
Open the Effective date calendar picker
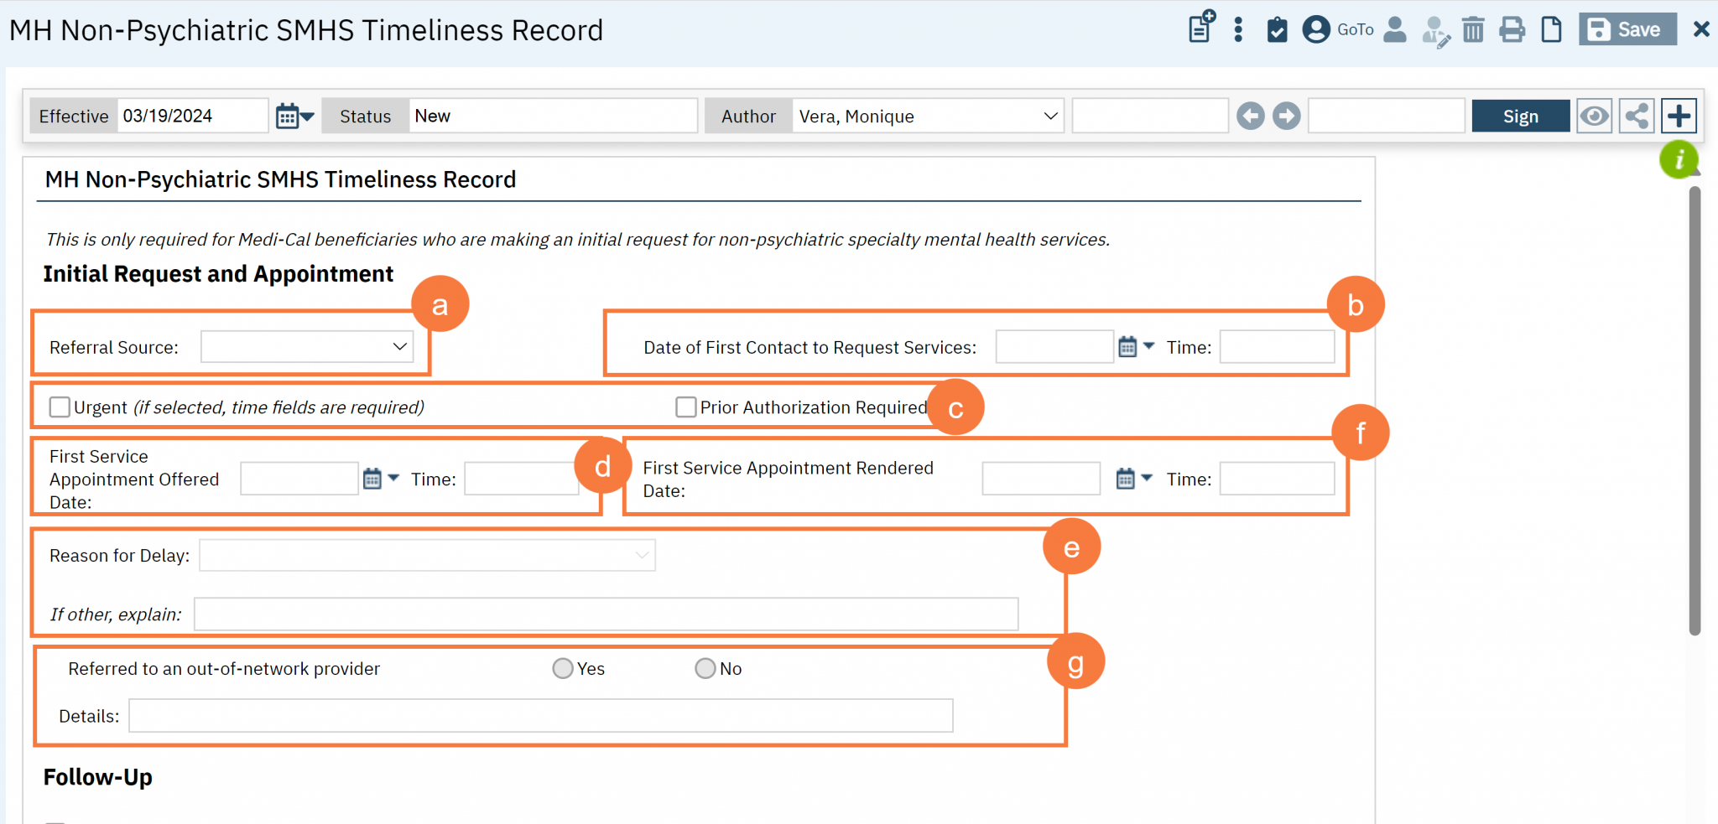point(285,116)
